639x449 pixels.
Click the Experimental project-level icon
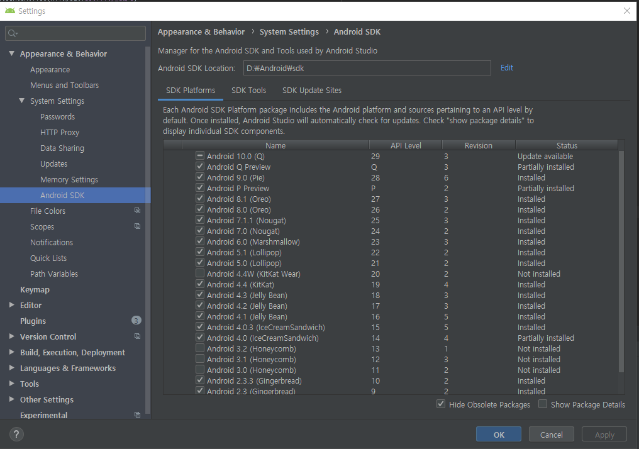[x=137, y=415]
